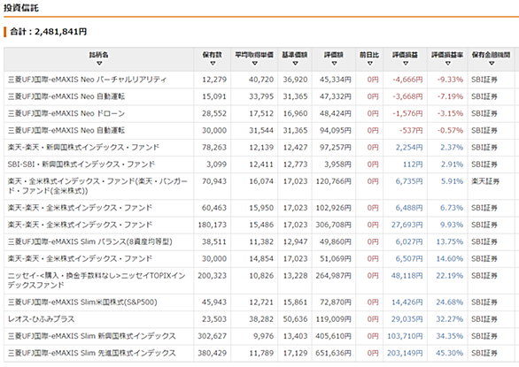
Task: Click the 投資信託 section heading
Action: 21,8
